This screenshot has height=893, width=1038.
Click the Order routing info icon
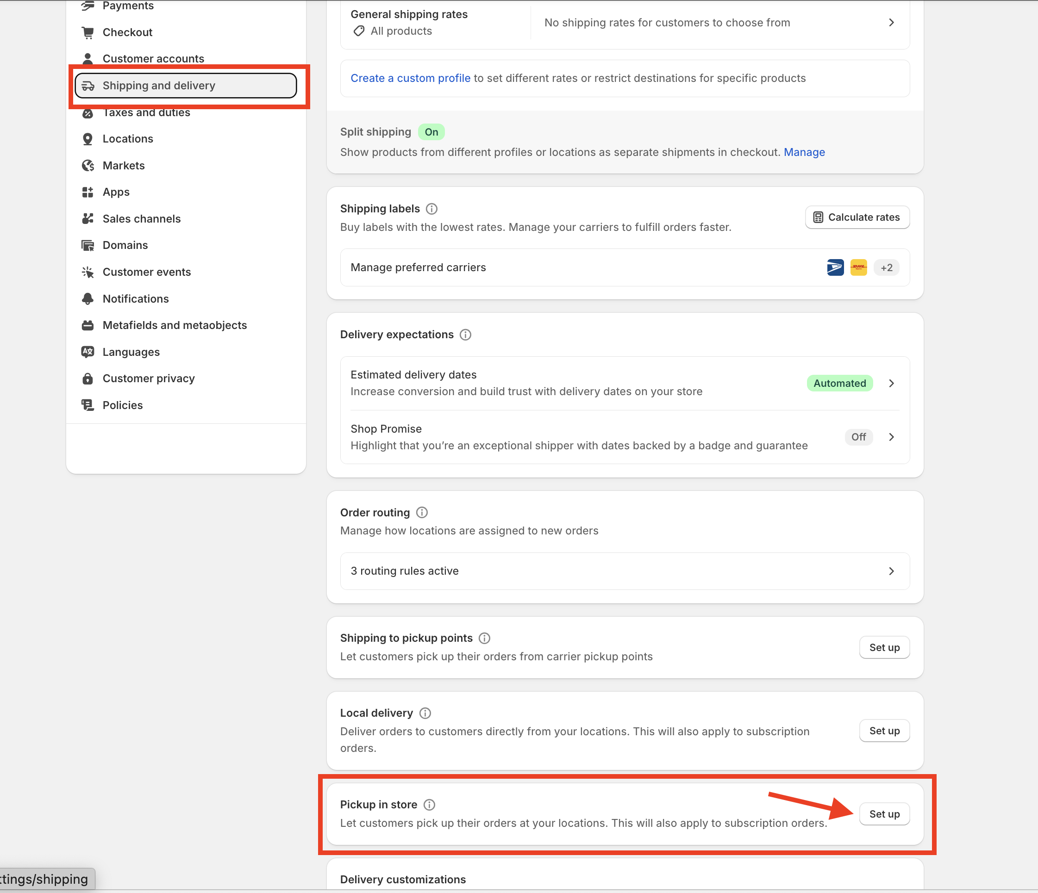click(x=422, y=512)
